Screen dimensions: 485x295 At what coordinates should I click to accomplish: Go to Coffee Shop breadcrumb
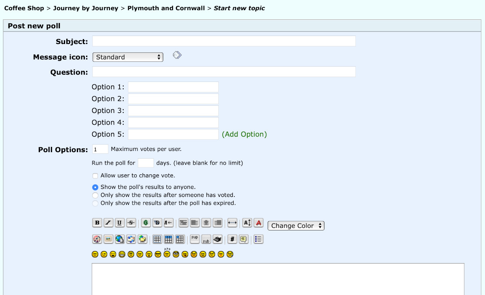click(24, 8)
